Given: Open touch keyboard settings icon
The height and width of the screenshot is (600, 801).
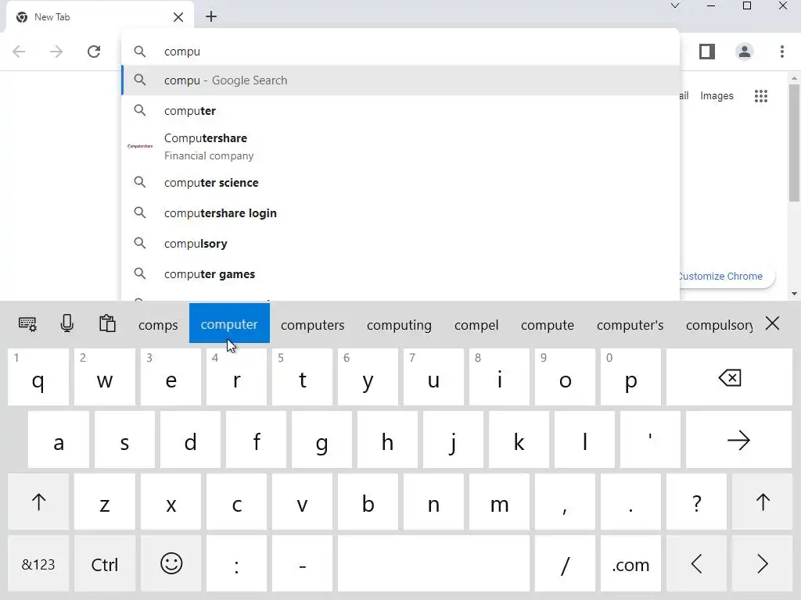Looking at the screenshot, I should tap(27, 324).
